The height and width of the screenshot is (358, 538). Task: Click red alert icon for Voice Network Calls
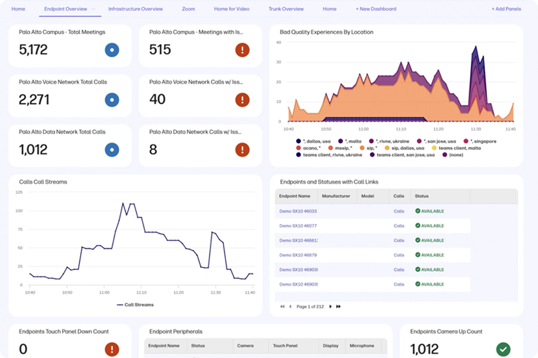[x=242, y=100]
